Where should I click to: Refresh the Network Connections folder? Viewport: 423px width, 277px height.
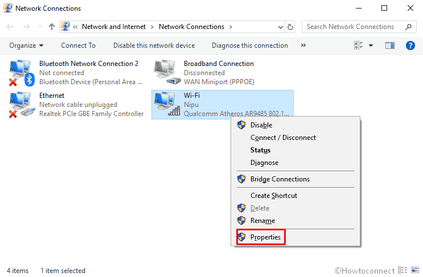click(x=290, y=27)
